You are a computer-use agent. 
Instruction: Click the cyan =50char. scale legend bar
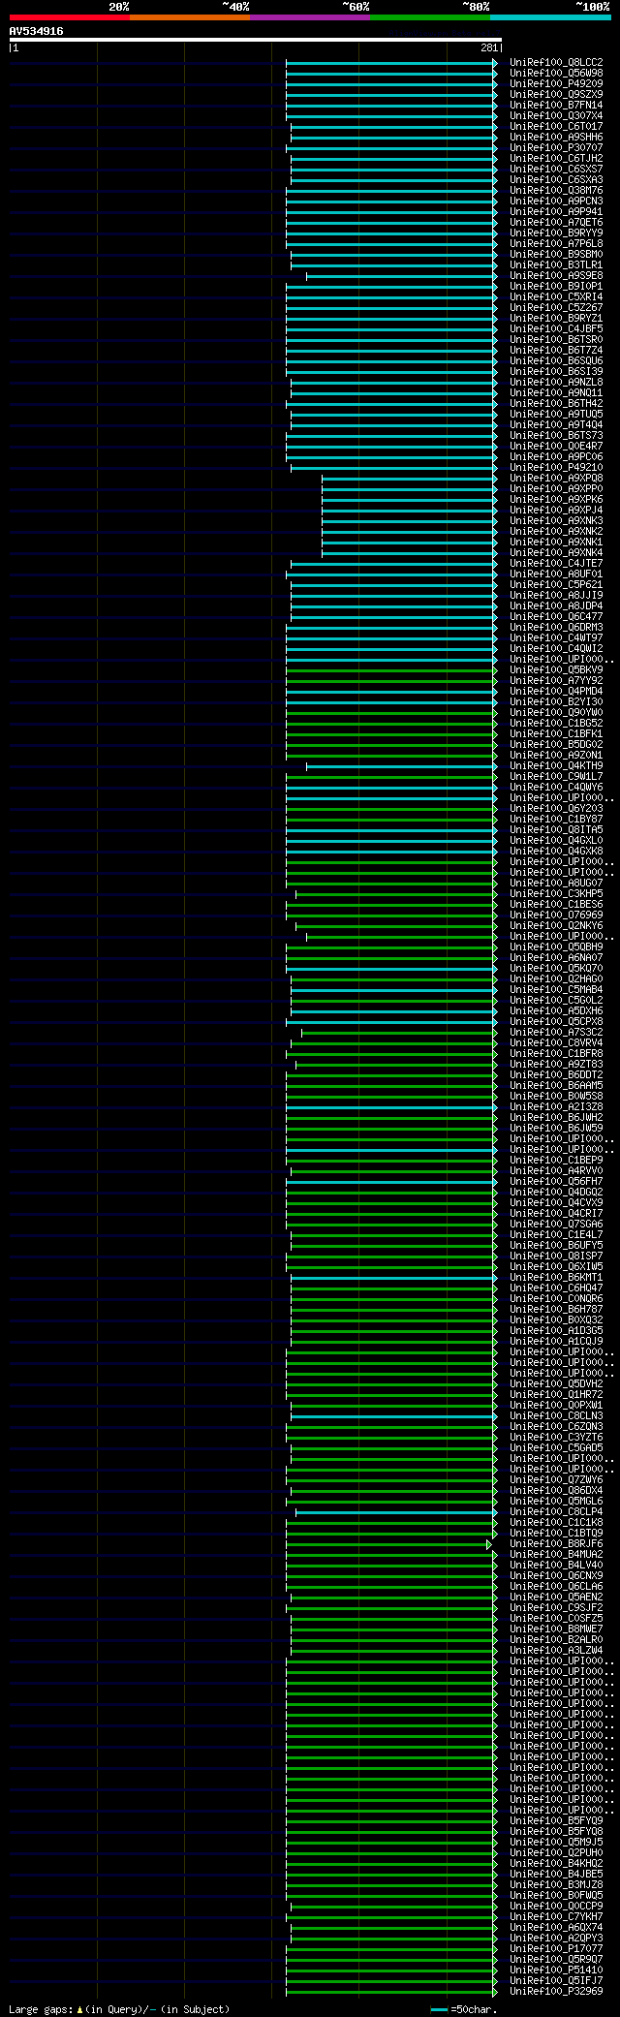pyautogui.click(x=439, y=2009)
